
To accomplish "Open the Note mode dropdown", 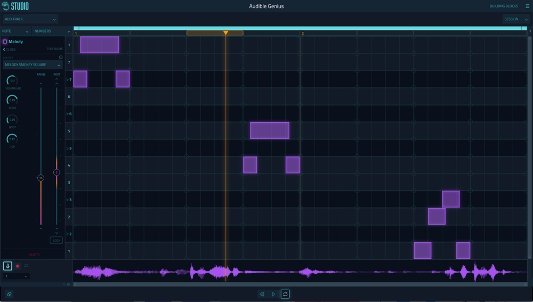I will (15, 31).
